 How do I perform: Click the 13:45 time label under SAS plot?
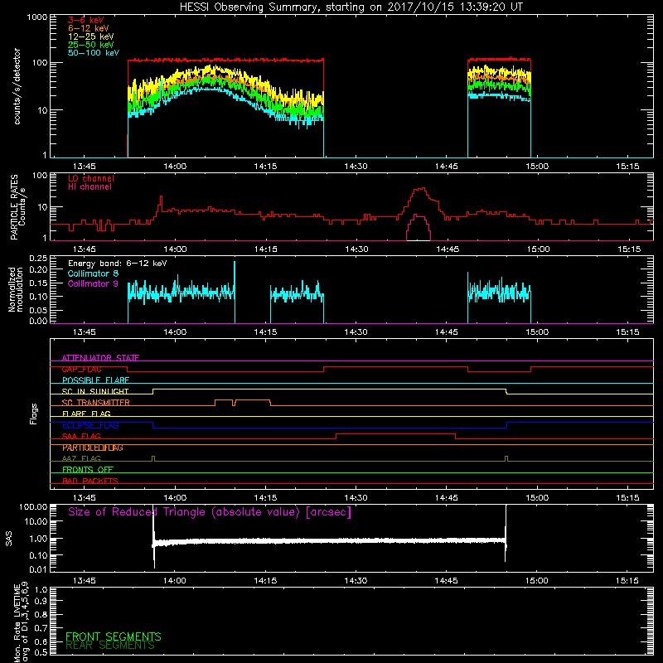[85, 581]
